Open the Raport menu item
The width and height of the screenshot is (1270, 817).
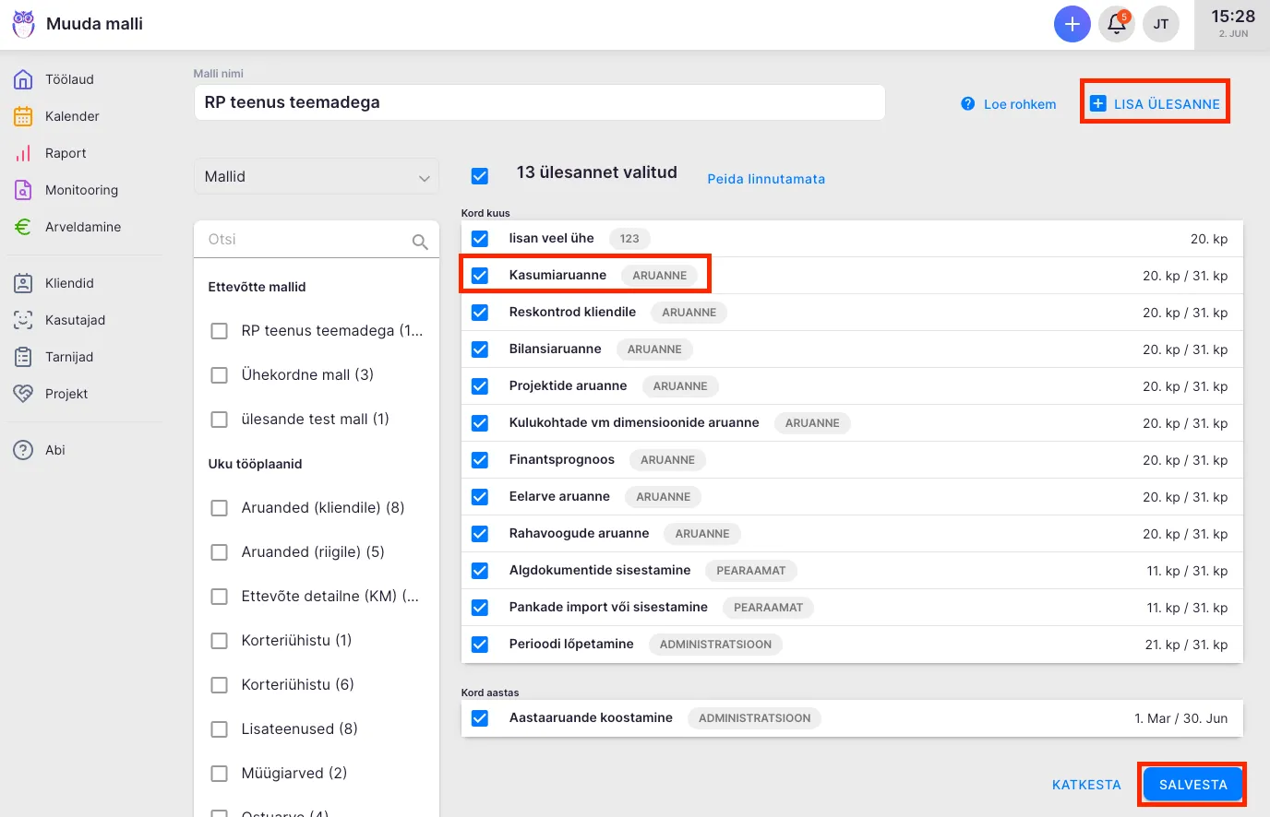click(66, 153)
